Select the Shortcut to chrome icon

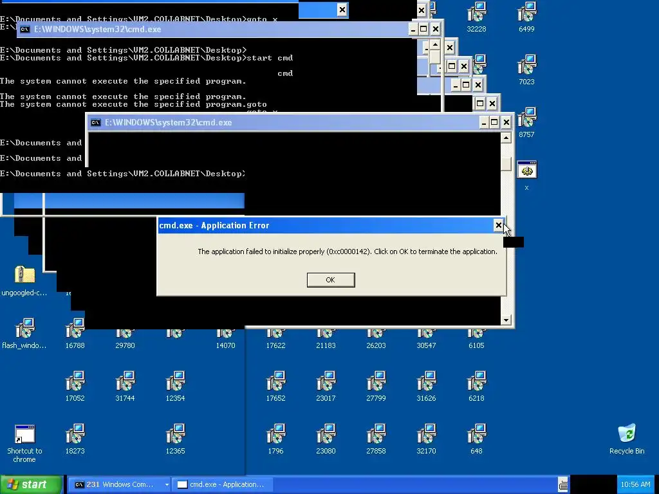24,444
